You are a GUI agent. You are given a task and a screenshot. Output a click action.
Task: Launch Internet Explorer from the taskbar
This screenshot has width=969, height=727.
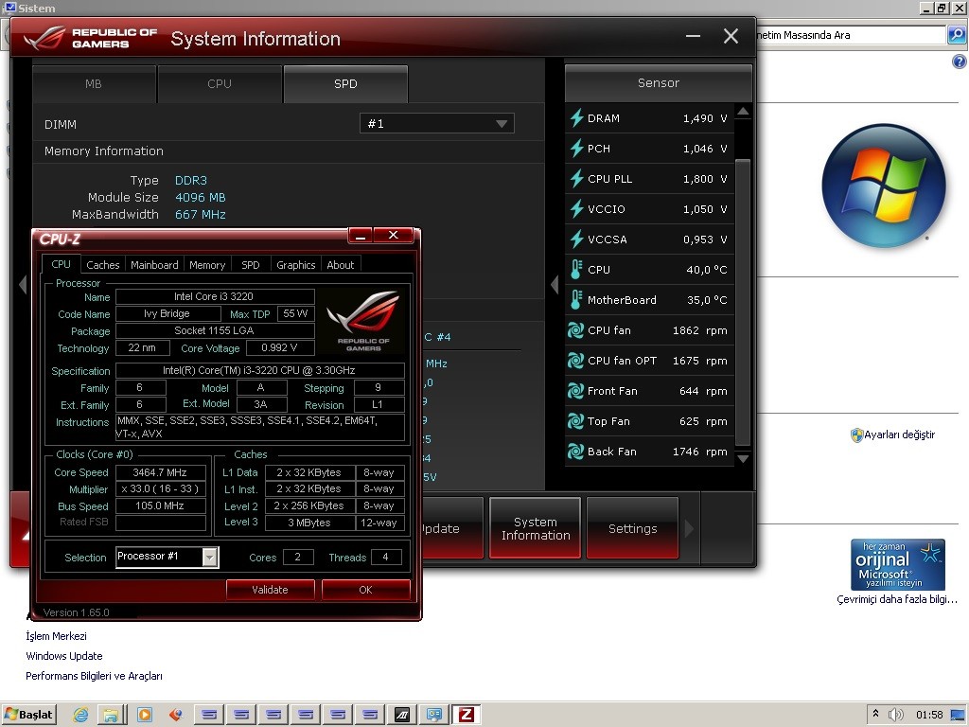click(x=81, y=715)
